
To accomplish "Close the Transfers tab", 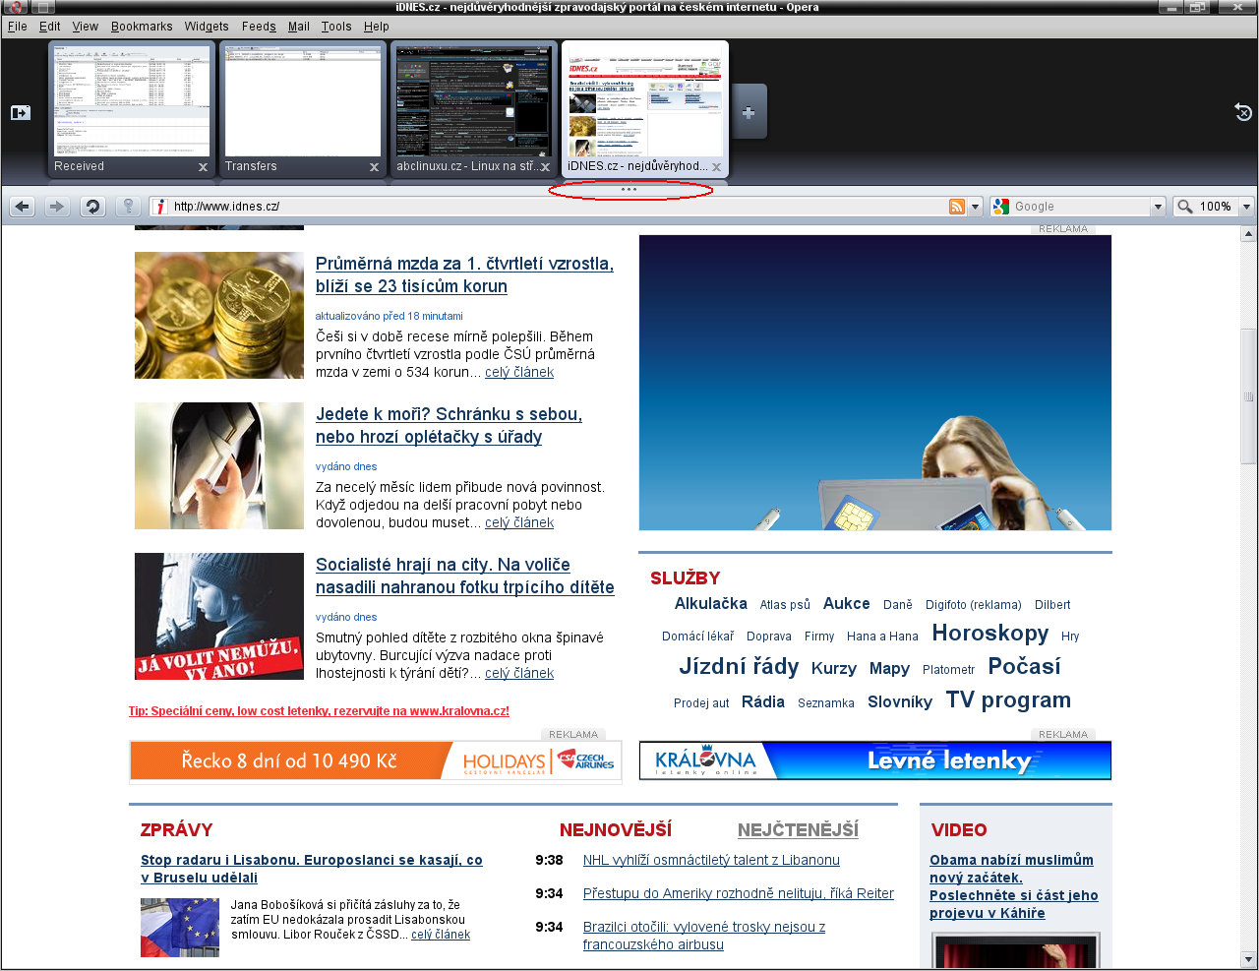I will click(374, 167).
